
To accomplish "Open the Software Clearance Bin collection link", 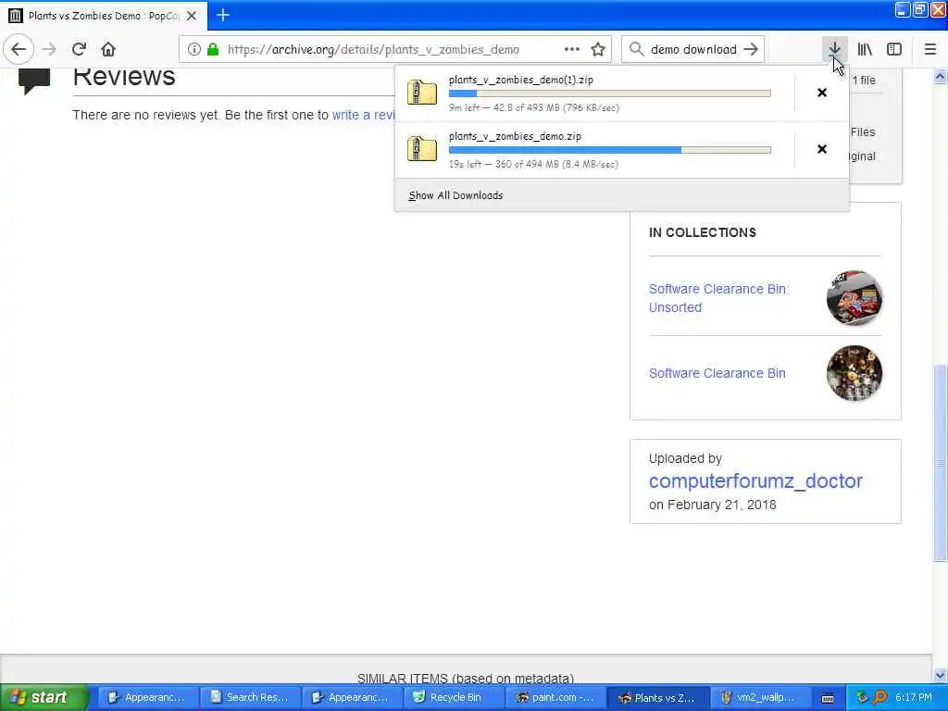I will pyautogui.click(x=717, y=373).
